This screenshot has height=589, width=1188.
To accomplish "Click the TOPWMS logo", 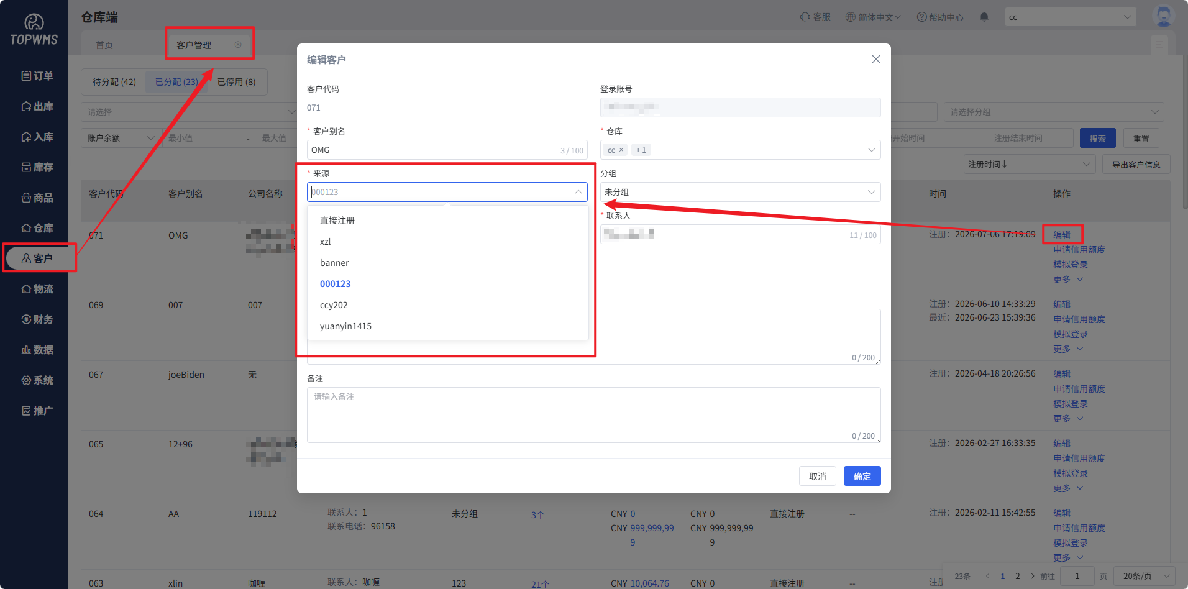I will [x=34, y=30].
